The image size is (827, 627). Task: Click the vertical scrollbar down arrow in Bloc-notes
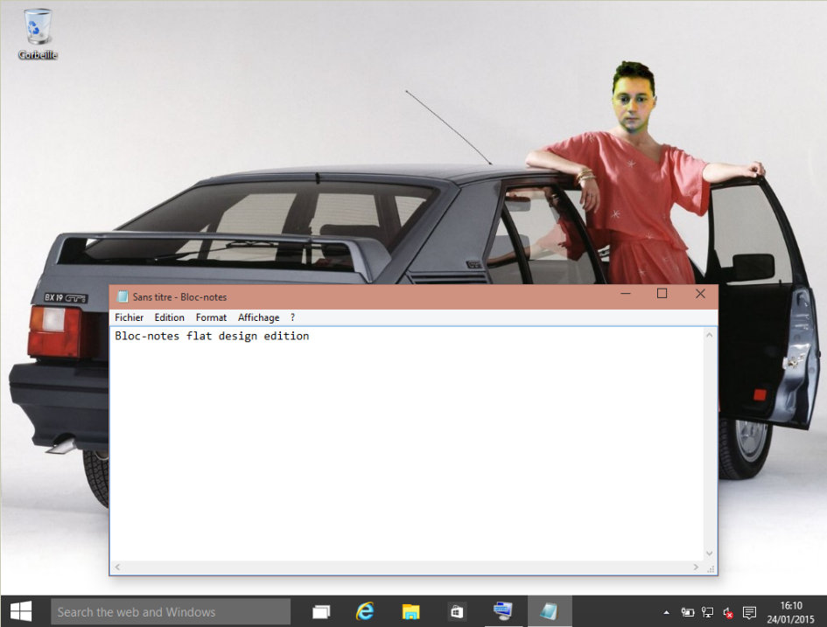click(710, 554)
